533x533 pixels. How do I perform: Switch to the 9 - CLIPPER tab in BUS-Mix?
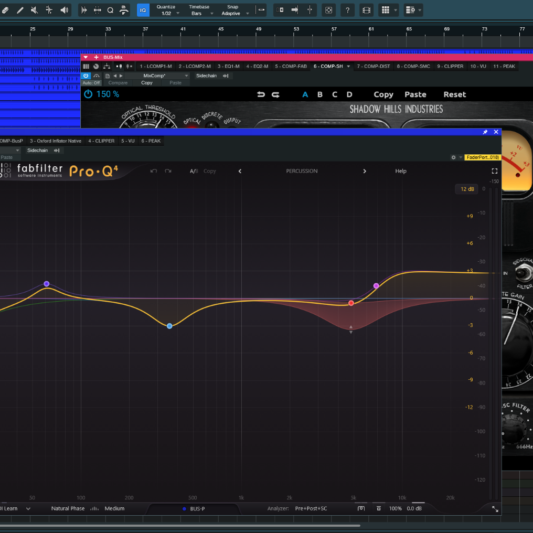click(450, 66)
